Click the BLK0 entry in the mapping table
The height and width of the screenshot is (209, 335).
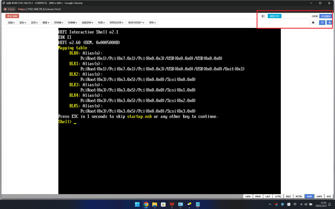75,53
